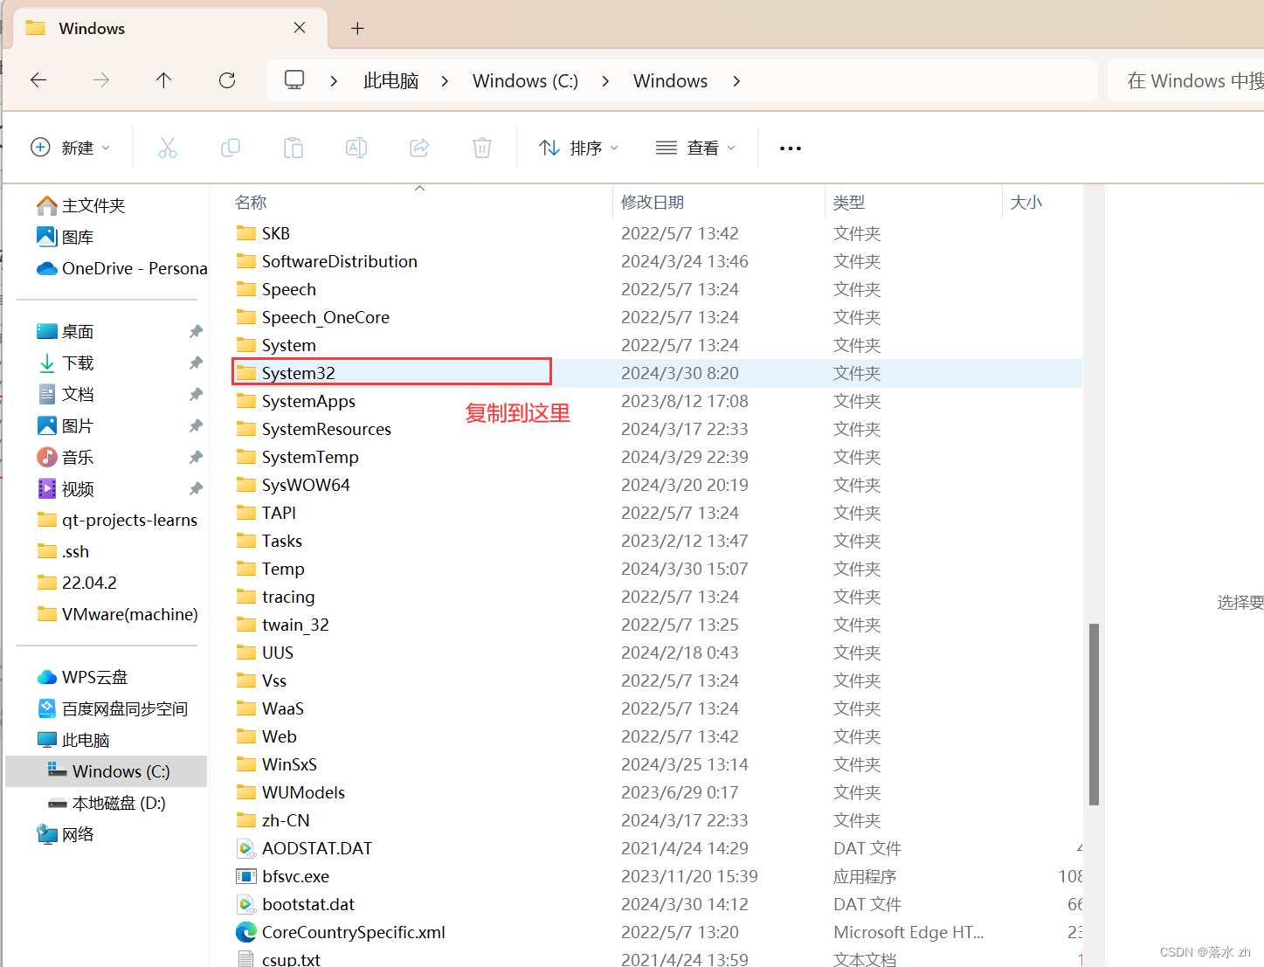Click the file list vertical scrollbar thumb

coord(1094,714)
